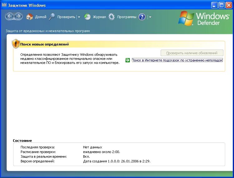This screenshot has height=178, width=234.
Task: Expand the Проверить scan options dropdown arrow
Action: click(x=79, y=17)
